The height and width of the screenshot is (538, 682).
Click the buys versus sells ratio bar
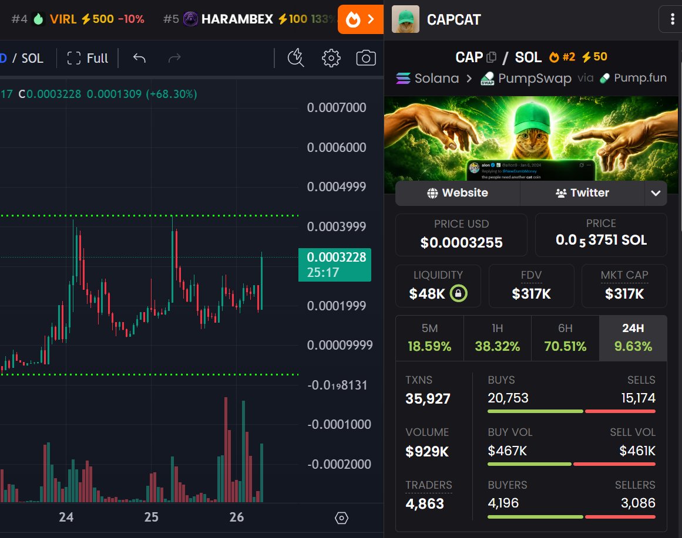tap(572, 411)
